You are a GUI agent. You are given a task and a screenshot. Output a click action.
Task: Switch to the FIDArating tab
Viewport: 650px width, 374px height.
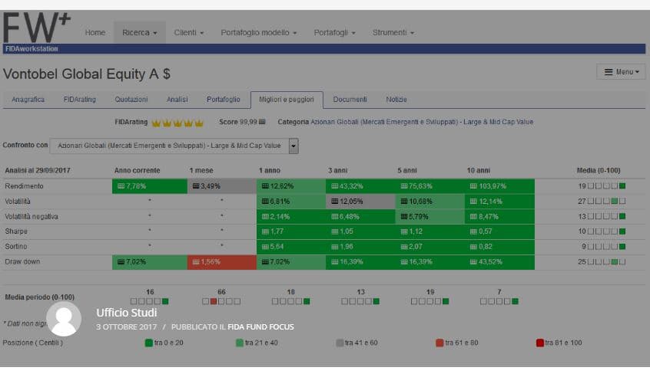point(80,100)
